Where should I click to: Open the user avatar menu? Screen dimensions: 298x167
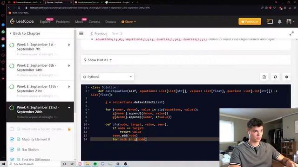click(290, 22)
